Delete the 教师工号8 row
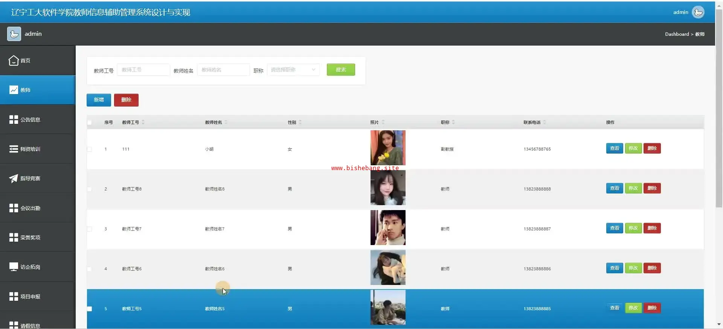Viewport: 723px width, 329px height. tap(652, 188)
